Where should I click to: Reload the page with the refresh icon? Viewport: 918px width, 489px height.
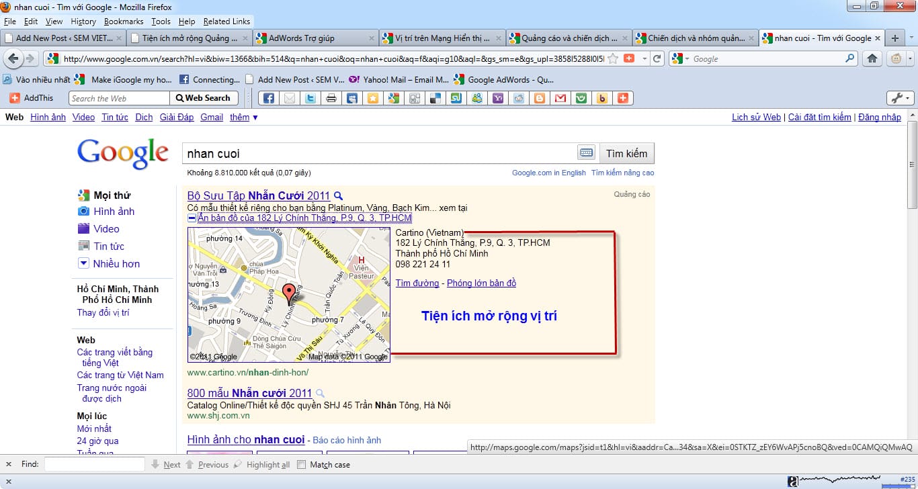pos(657,58)
